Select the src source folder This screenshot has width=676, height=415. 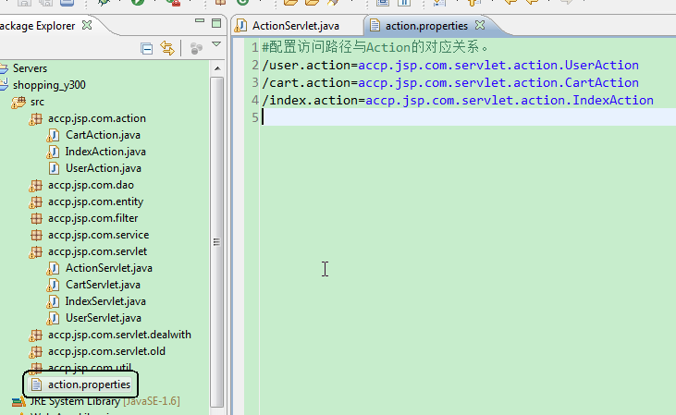click(x=37, y=102)
